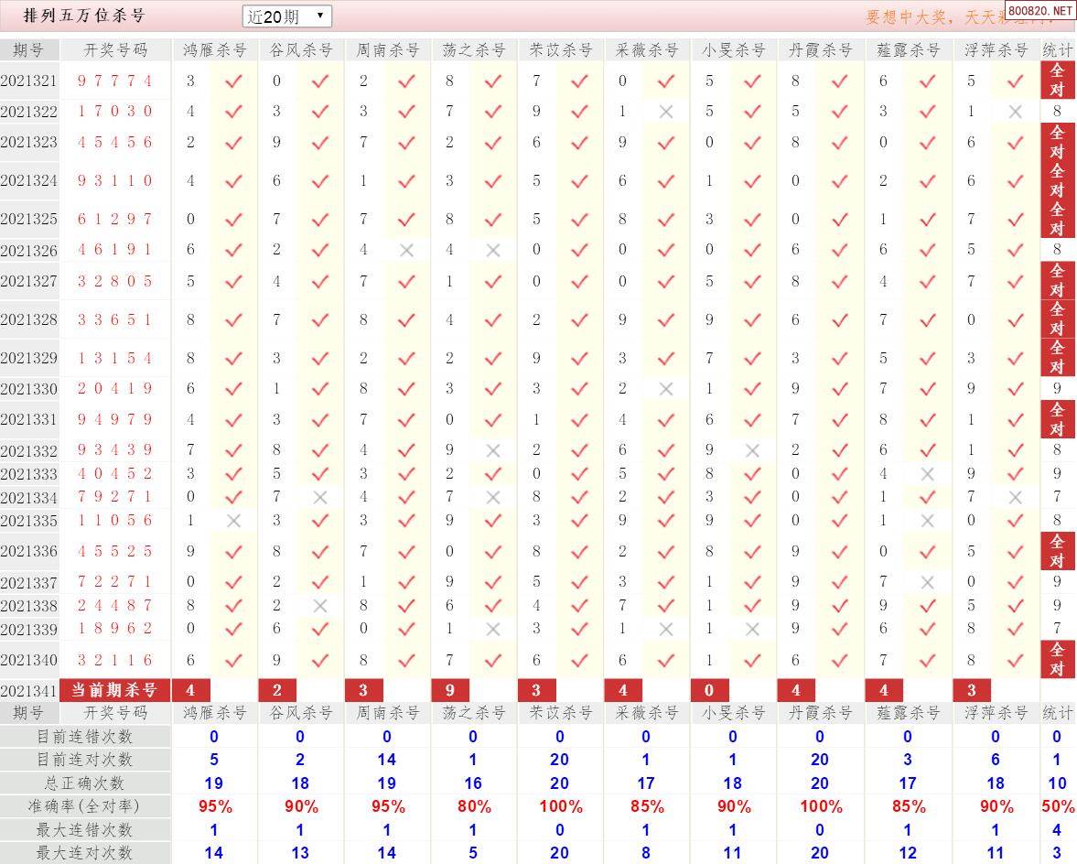
Task: Click the cross in 浮萍 column, row 2021322
Action: (x=1015, y=112)
